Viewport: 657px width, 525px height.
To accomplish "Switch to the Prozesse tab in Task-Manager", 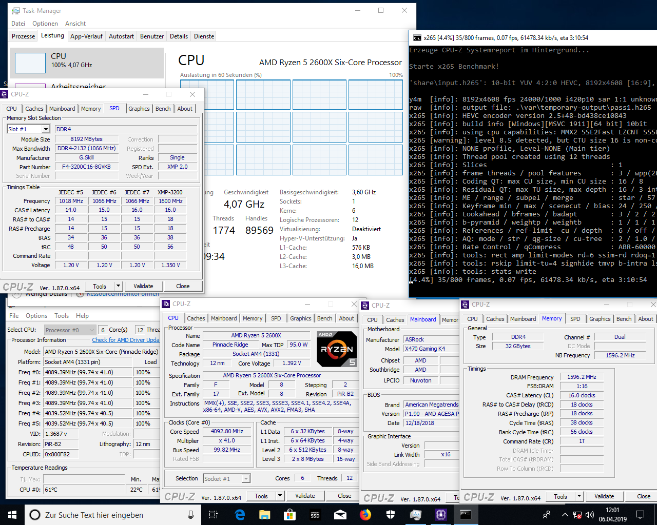I will point(24,36).
